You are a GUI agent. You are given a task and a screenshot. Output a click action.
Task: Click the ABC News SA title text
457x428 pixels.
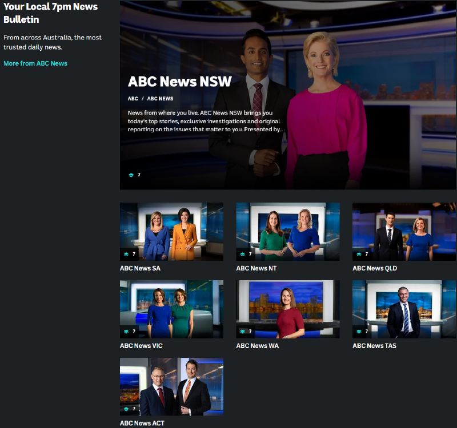pos(140,268)
